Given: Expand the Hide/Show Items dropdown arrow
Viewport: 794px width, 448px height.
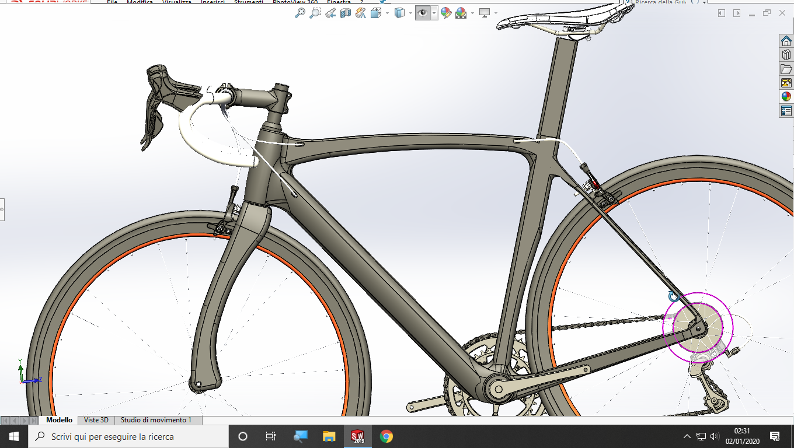Looking at the screenshot, I should 434,13.
